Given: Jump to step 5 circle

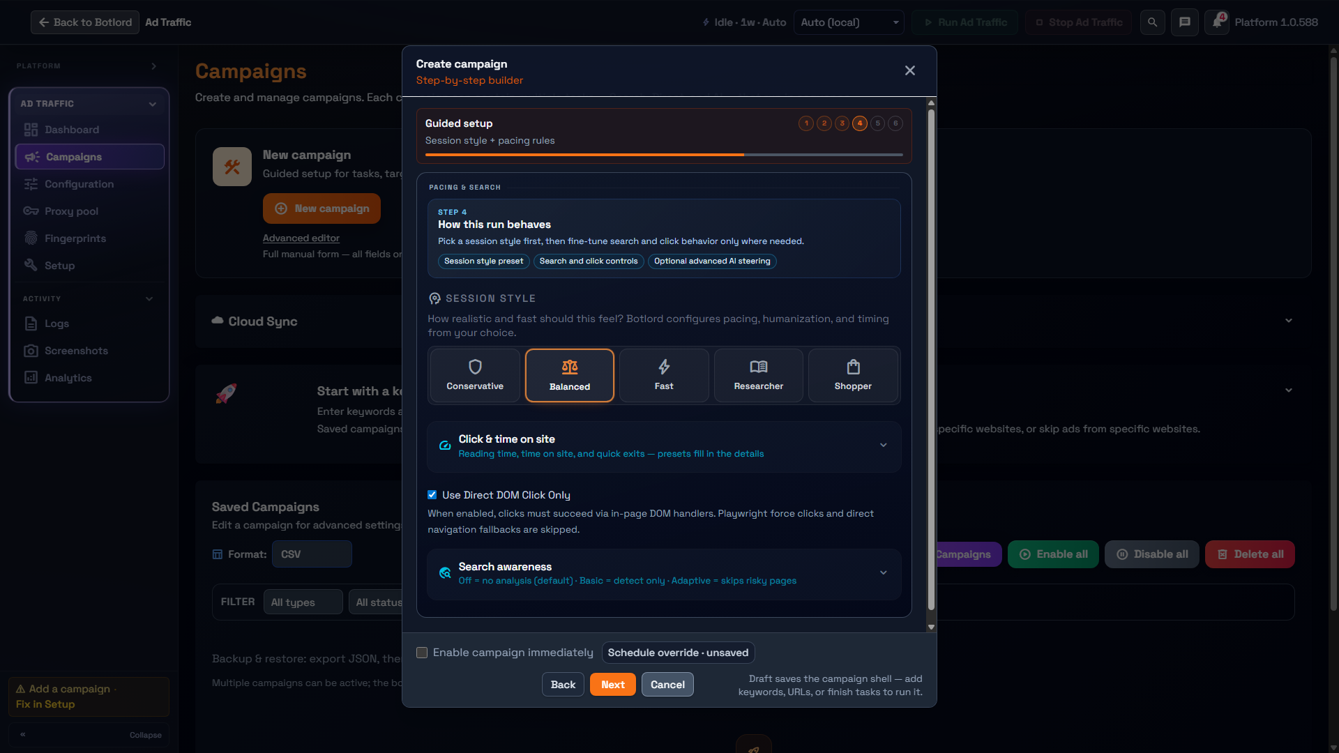Looking at the screenshot, I should [x=878, y=123].
